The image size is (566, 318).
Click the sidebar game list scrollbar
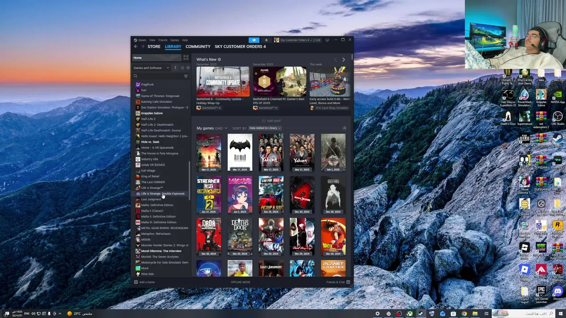[x=190, y=181]
